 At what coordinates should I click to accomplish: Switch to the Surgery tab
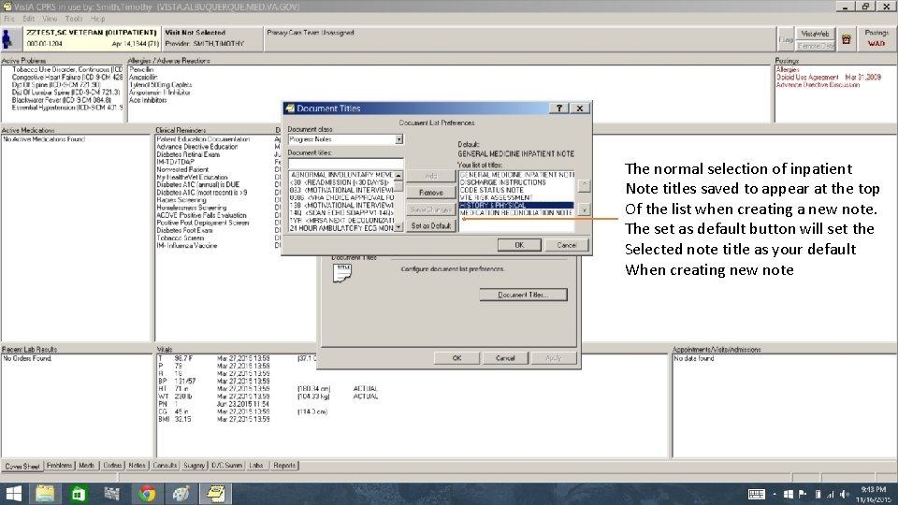point(194,466)
